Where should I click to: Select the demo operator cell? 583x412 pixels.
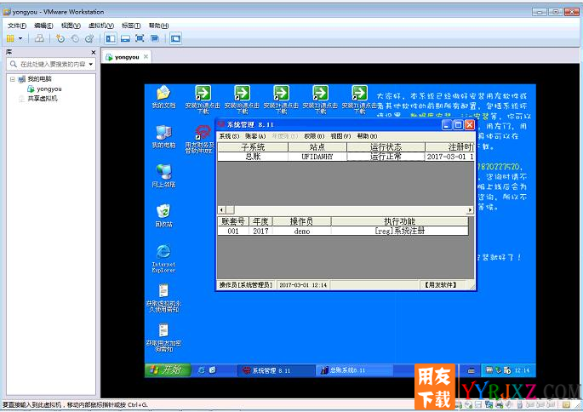(301, 231)
